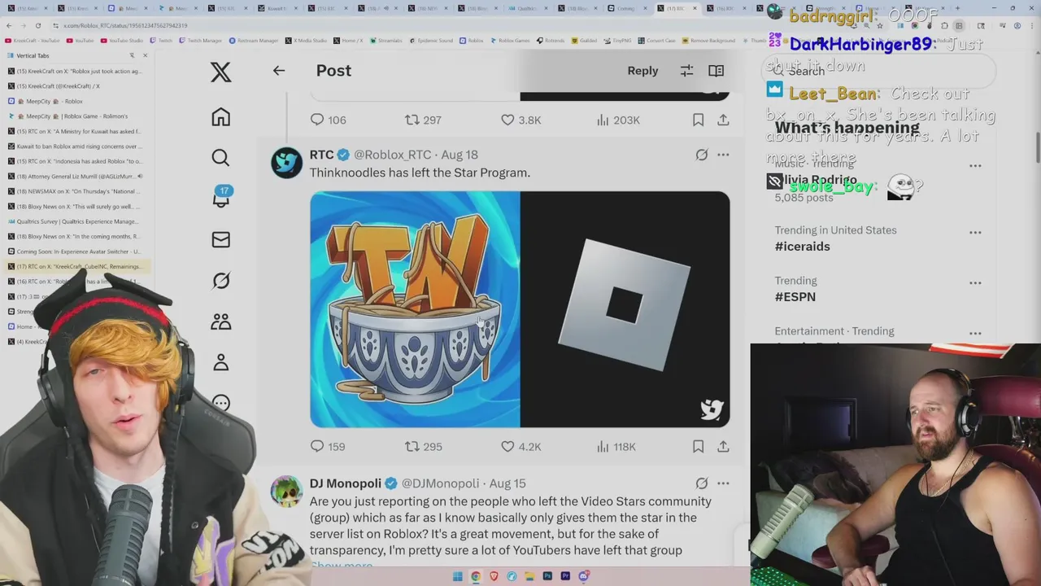Share the post with 203K views

pos(723,120)
